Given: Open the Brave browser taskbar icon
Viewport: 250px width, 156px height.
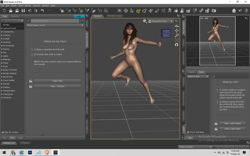Looking at the screenshot, I should pyautogui.click(x=47, y=152).
